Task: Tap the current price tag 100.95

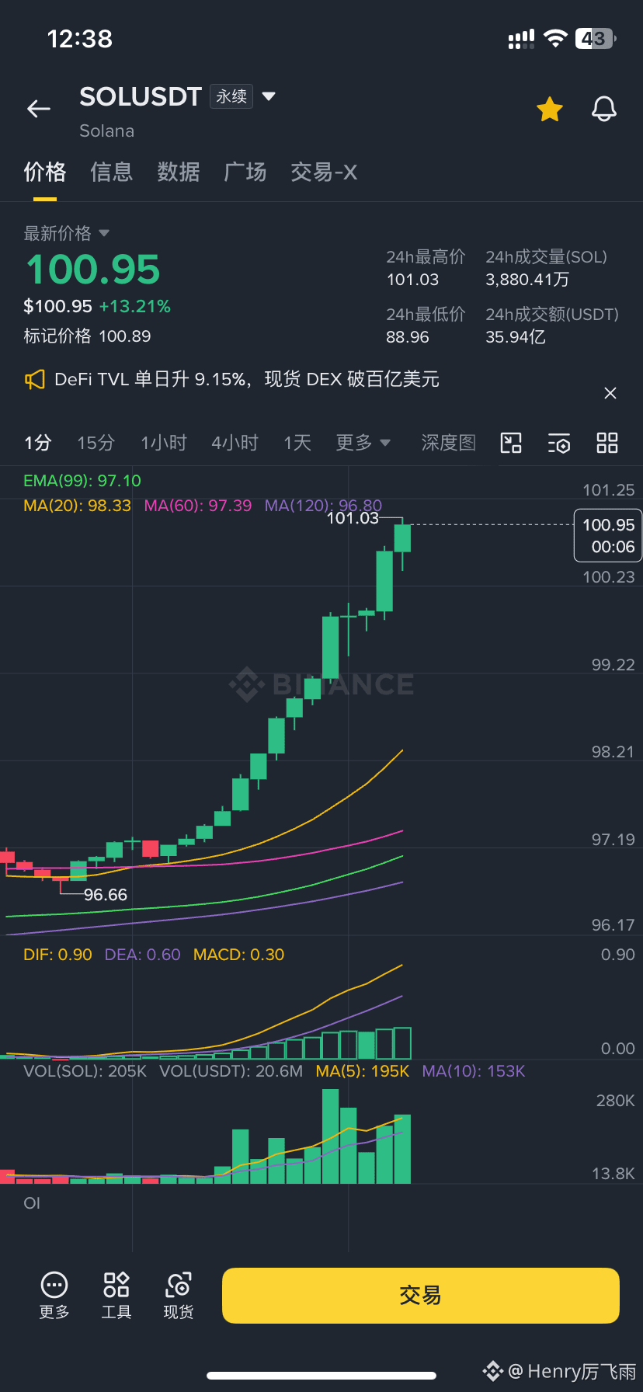Action: [x=608, y=535]
